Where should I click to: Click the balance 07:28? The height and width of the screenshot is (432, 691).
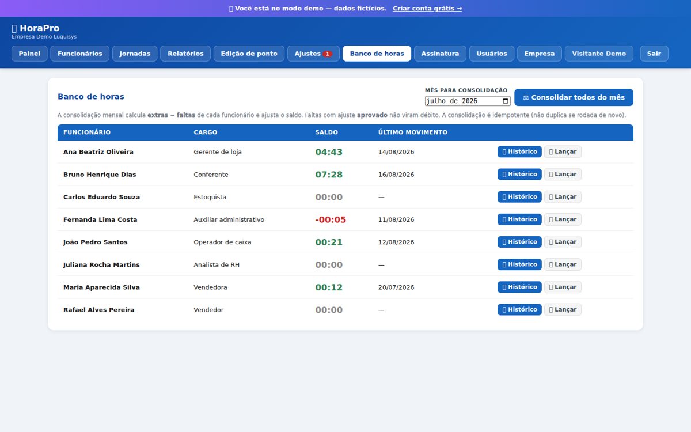[329, 175]
